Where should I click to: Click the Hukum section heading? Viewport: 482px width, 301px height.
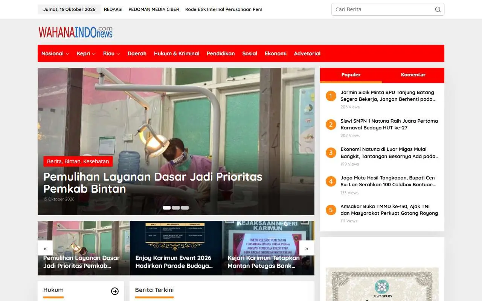[x=53, y=290]
